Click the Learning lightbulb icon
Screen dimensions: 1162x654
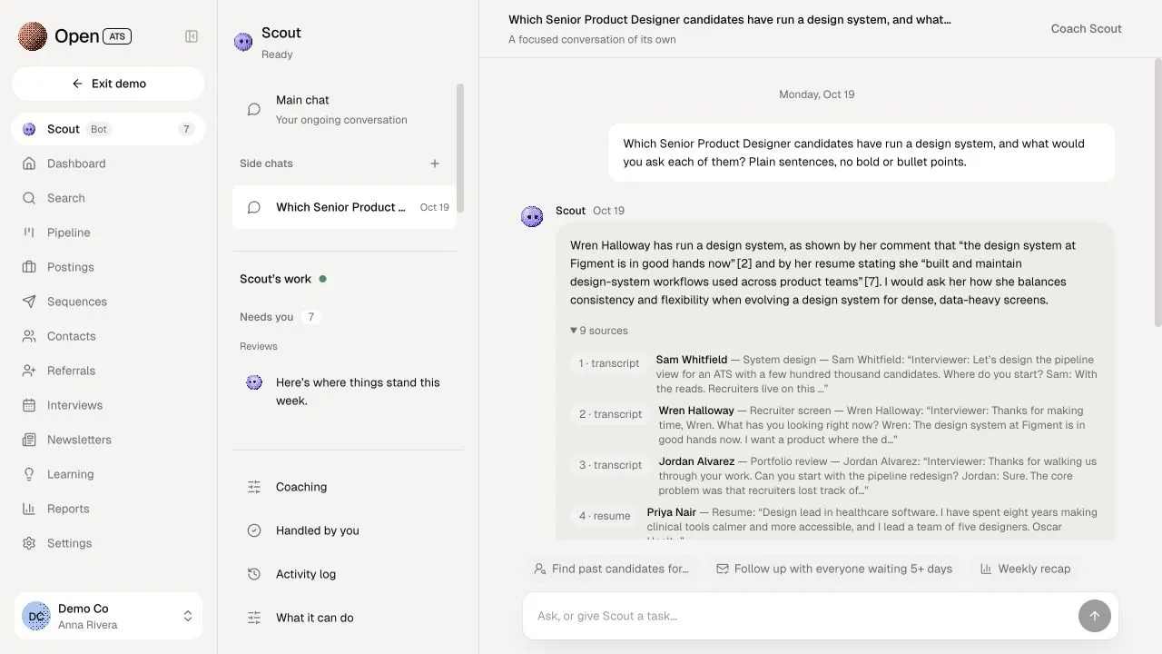tap(29, 474)
